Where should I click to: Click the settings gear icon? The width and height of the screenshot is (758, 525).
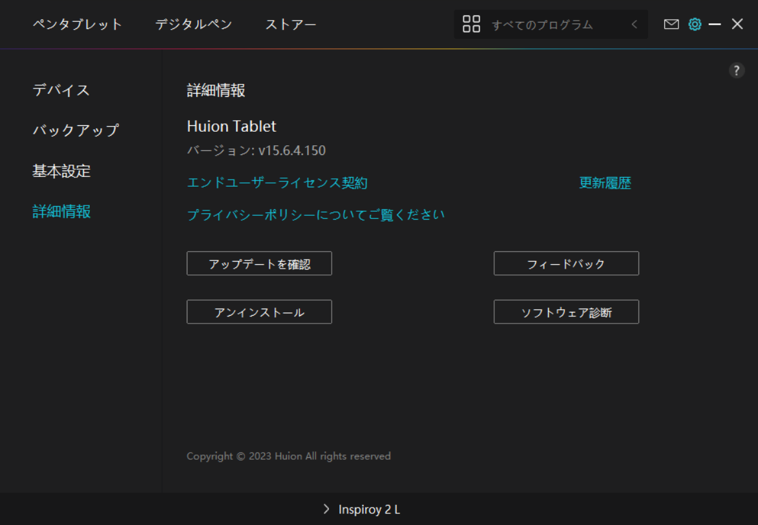point(695,25)
